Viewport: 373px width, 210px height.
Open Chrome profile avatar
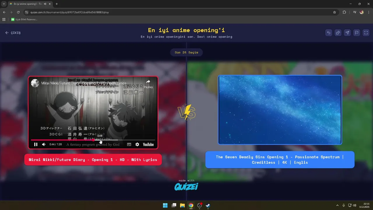coord(362,12)
